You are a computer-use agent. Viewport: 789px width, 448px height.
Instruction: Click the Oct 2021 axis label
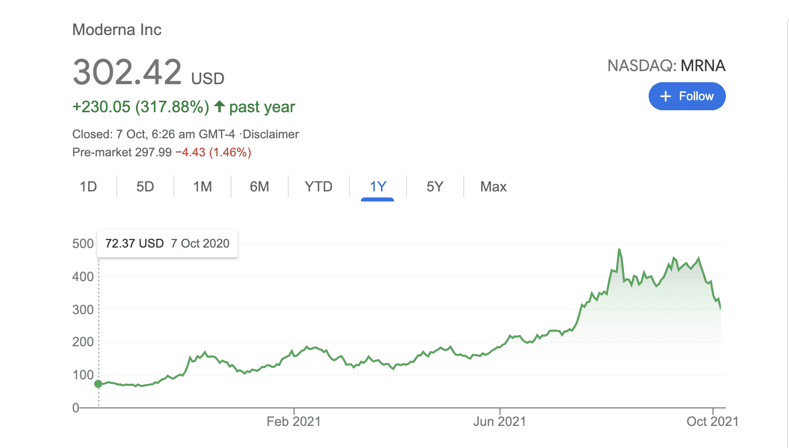click(712, 421)
